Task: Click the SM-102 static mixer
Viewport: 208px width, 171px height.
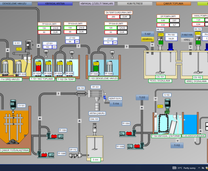Action: (81, 94)
